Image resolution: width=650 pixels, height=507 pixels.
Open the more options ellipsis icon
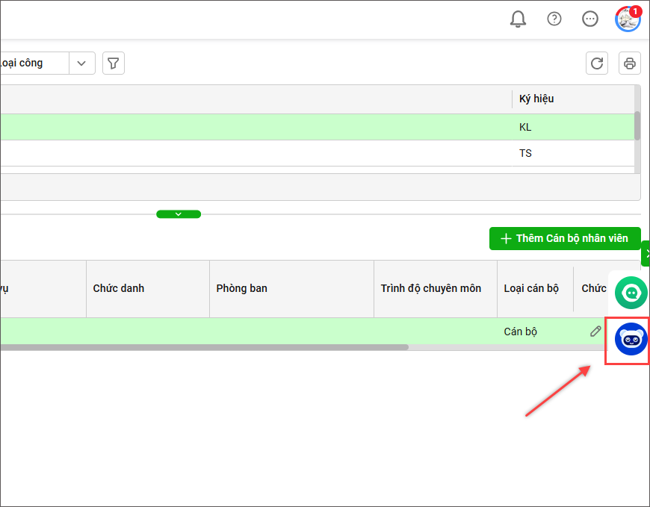pos(590,19)
